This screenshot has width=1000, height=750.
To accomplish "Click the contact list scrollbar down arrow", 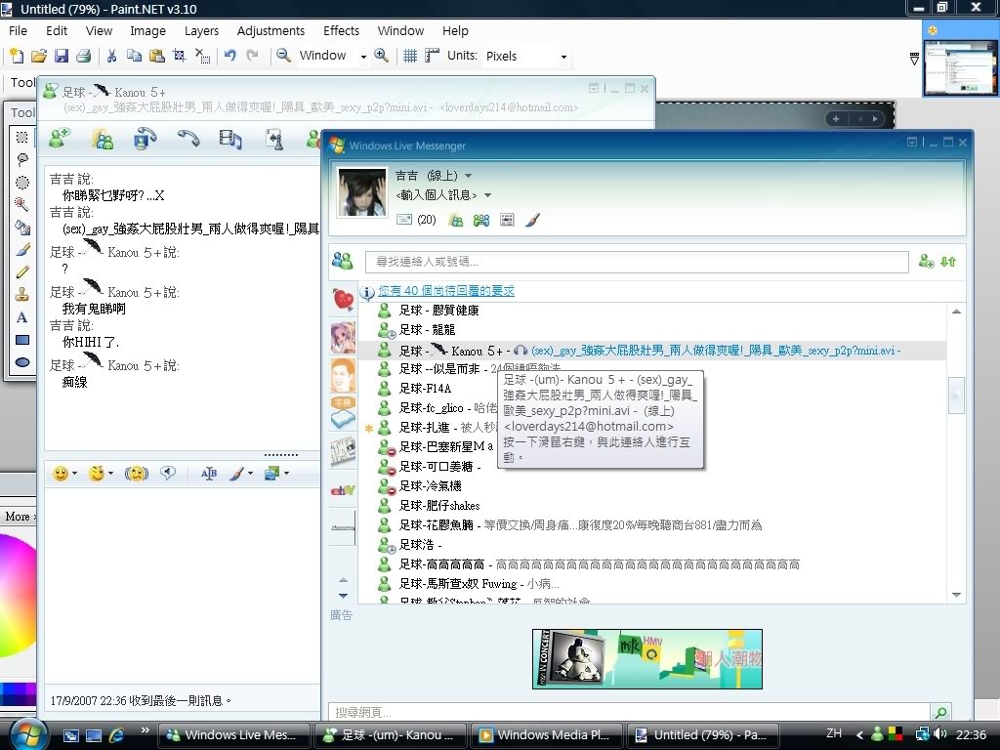I will tap(956, 595).
